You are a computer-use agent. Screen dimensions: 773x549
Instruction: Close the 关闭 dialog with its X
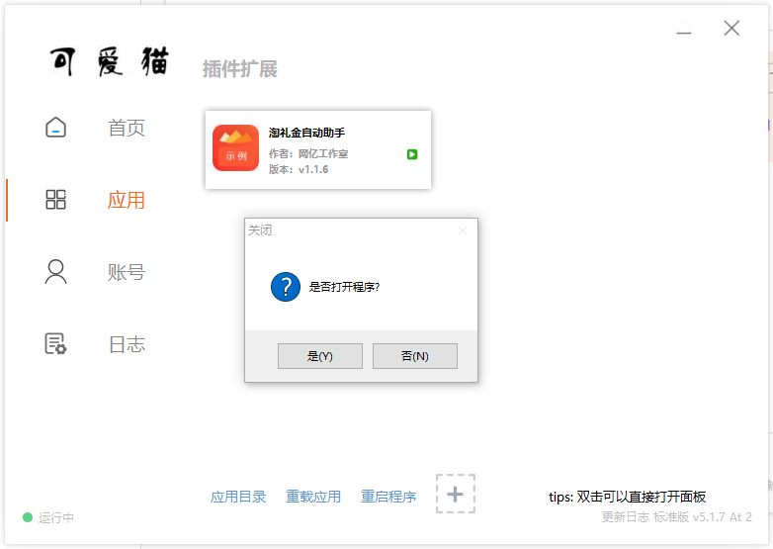463,230
